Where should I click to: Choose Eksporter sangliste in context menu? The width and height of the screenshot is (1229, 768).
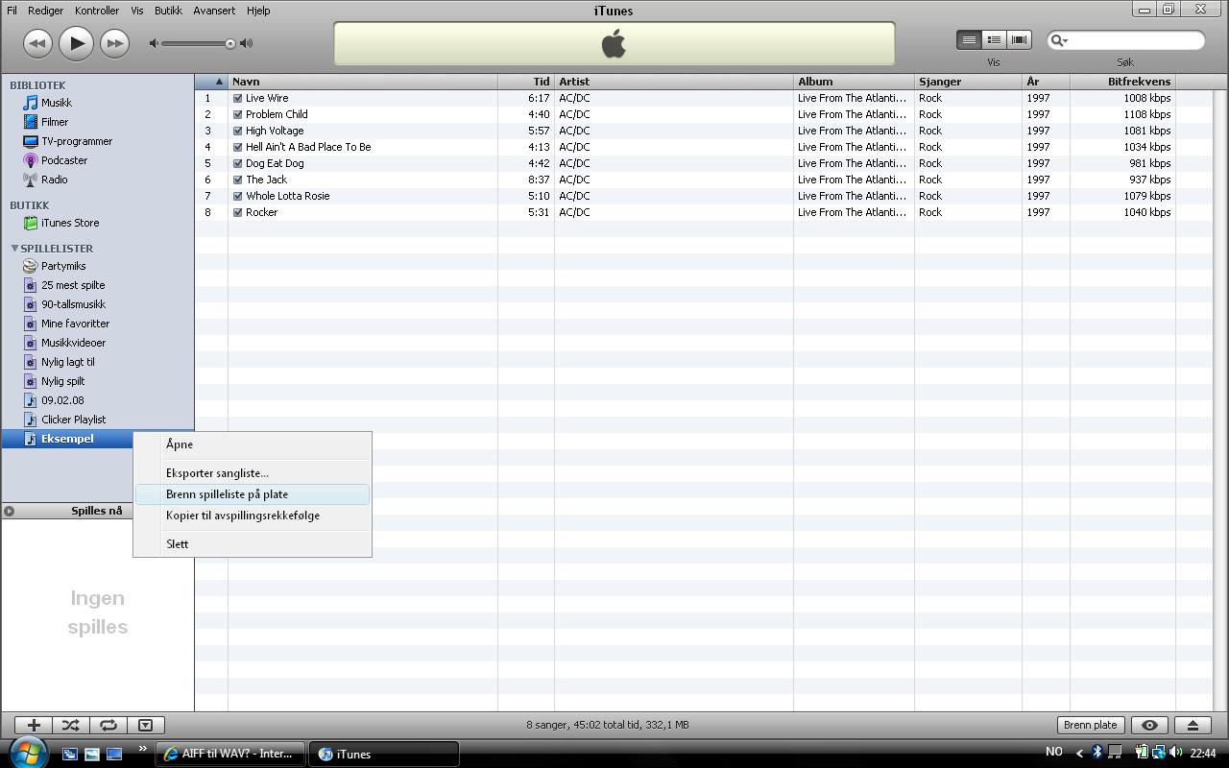[253, 473]
